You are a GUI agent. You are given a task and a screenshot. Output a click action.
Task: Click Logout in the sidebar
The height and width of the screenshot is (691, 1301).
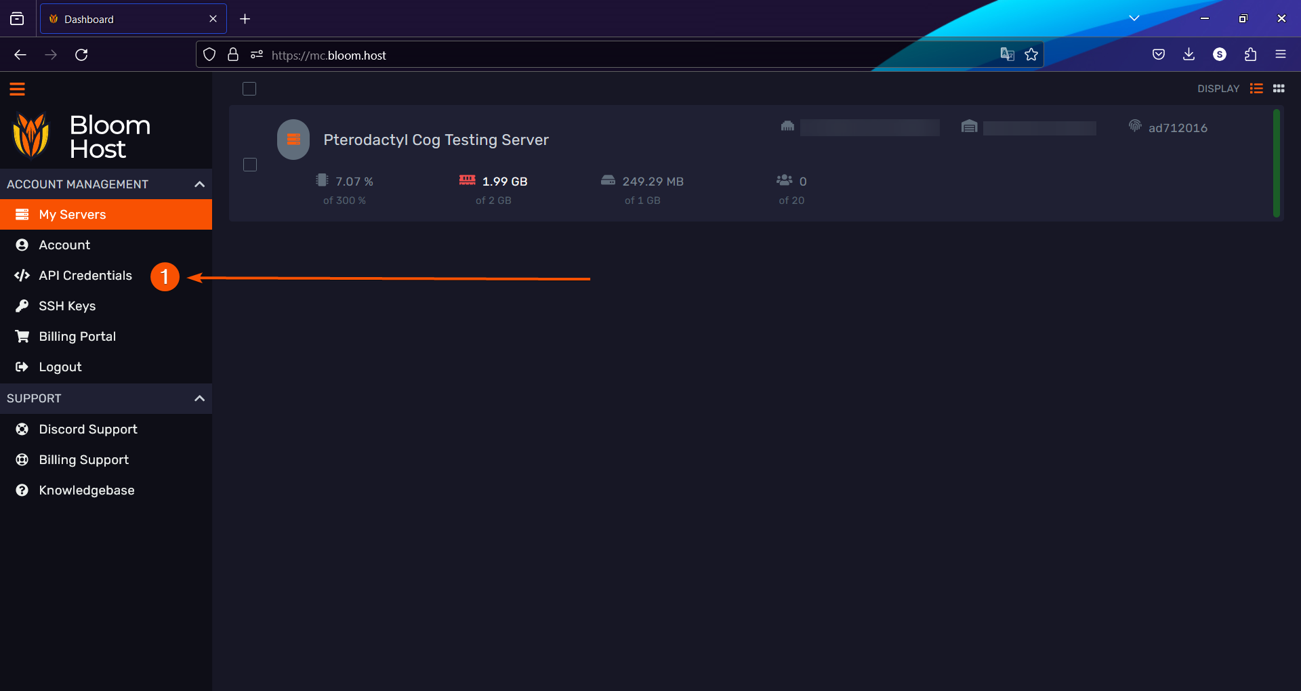coord(106,367)
